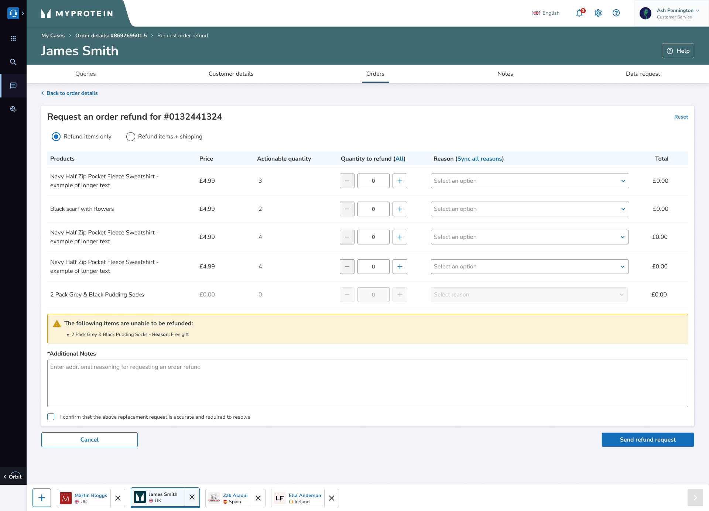Open the chat messages sidebar icon
Image resolution: width=709 pixels, height=511 pixels.
coord(13,86)
